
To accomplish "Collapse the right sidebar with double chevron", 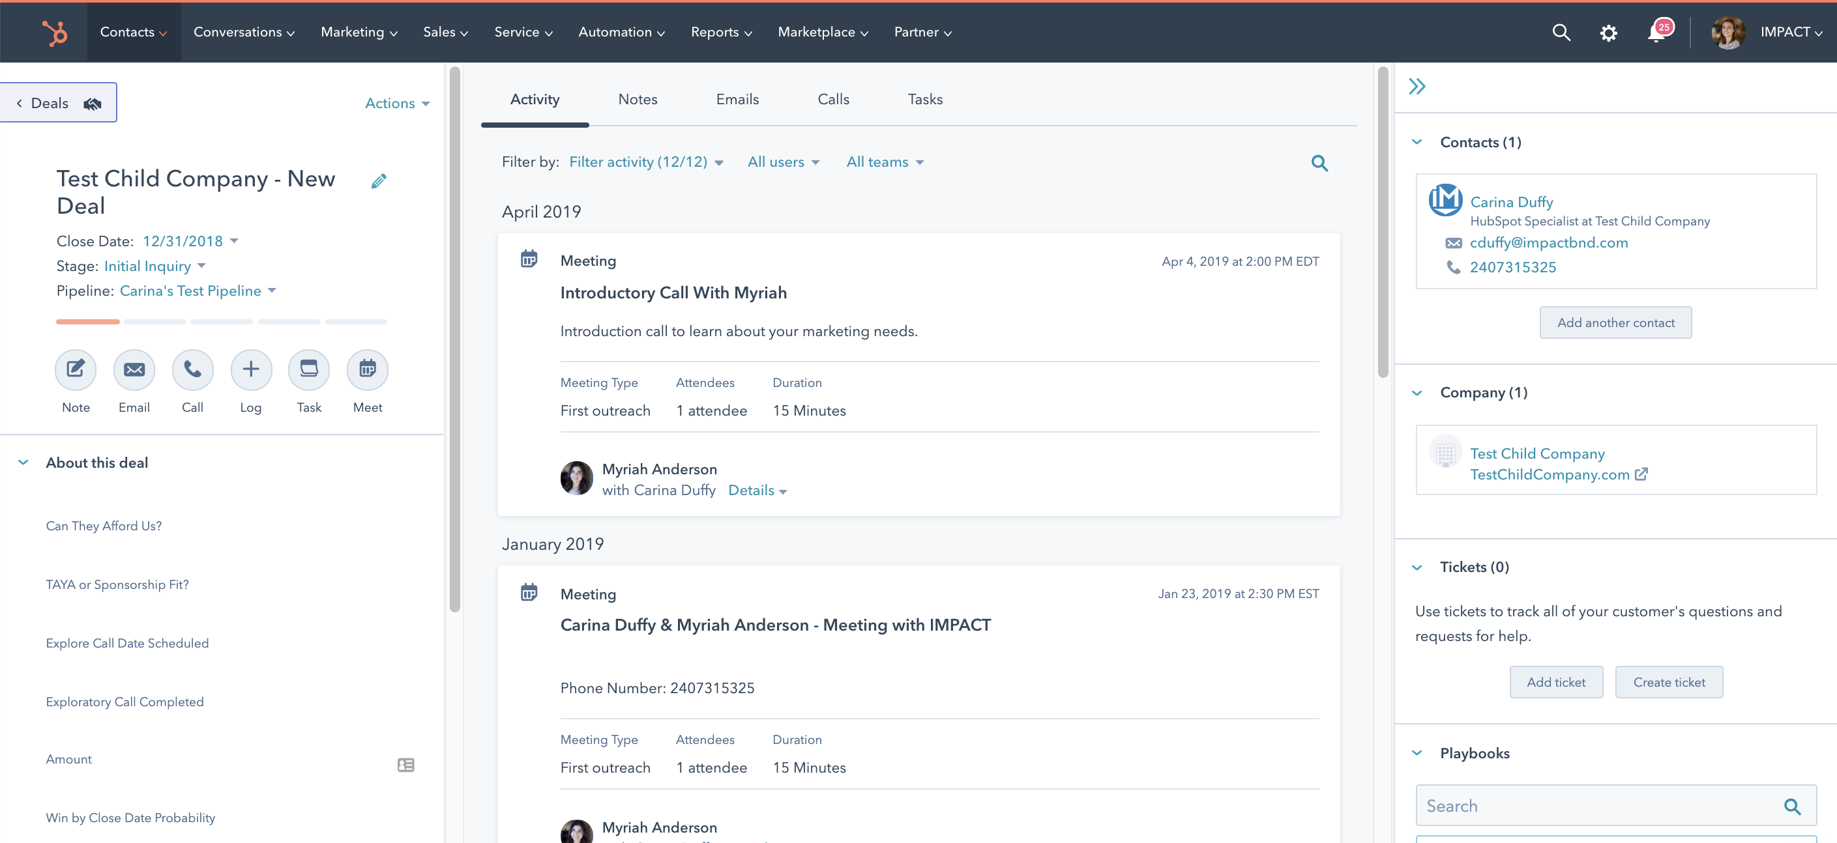I will pyautogui.click(x=1417, y=87).
